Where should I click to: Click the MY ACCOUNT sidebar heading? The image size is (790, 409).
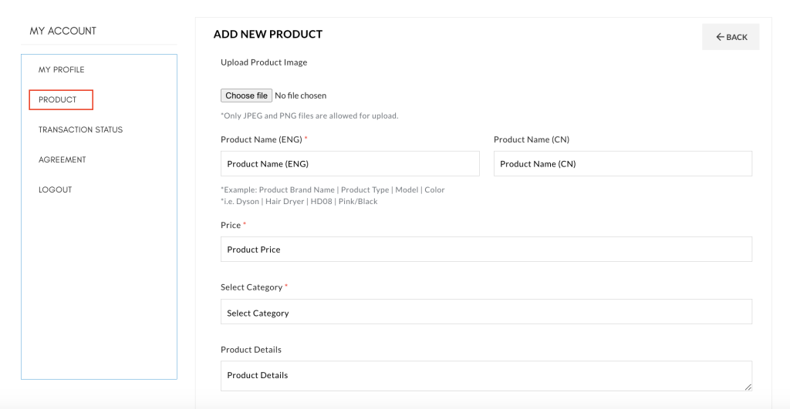63,31
